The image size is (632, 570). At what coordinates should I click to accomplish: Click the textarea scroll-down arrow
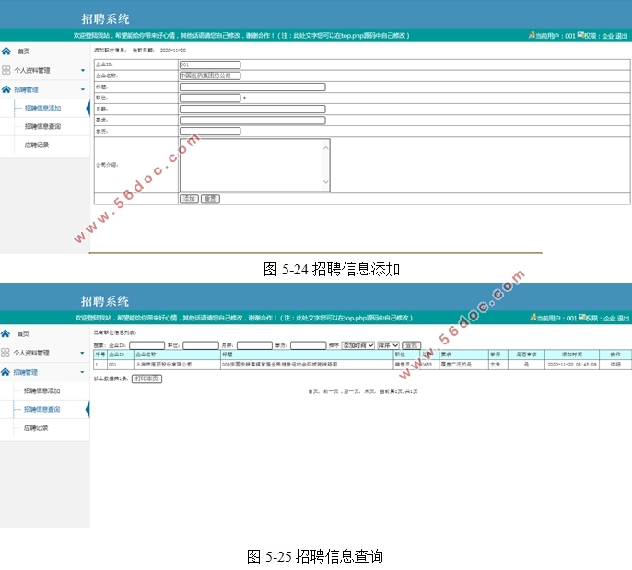pos(326,182)
